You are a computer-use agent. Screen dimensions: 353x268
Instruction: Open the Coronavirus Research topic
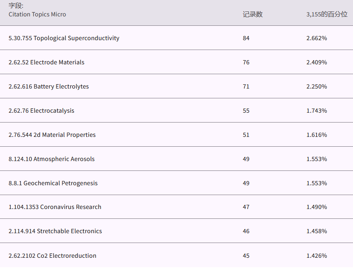[55, 207]
